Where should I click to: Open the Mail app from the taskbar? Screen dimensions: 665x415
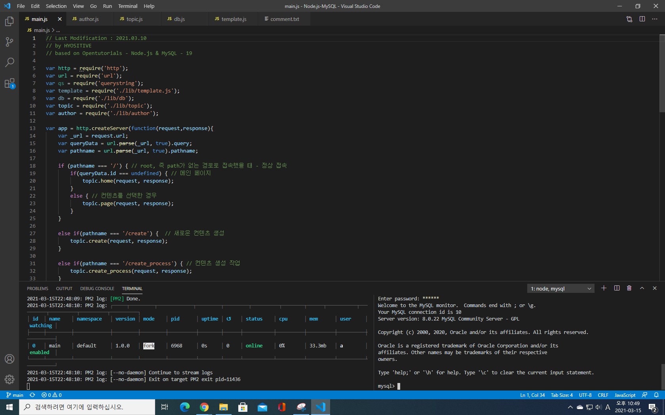(x=262, y=407)
